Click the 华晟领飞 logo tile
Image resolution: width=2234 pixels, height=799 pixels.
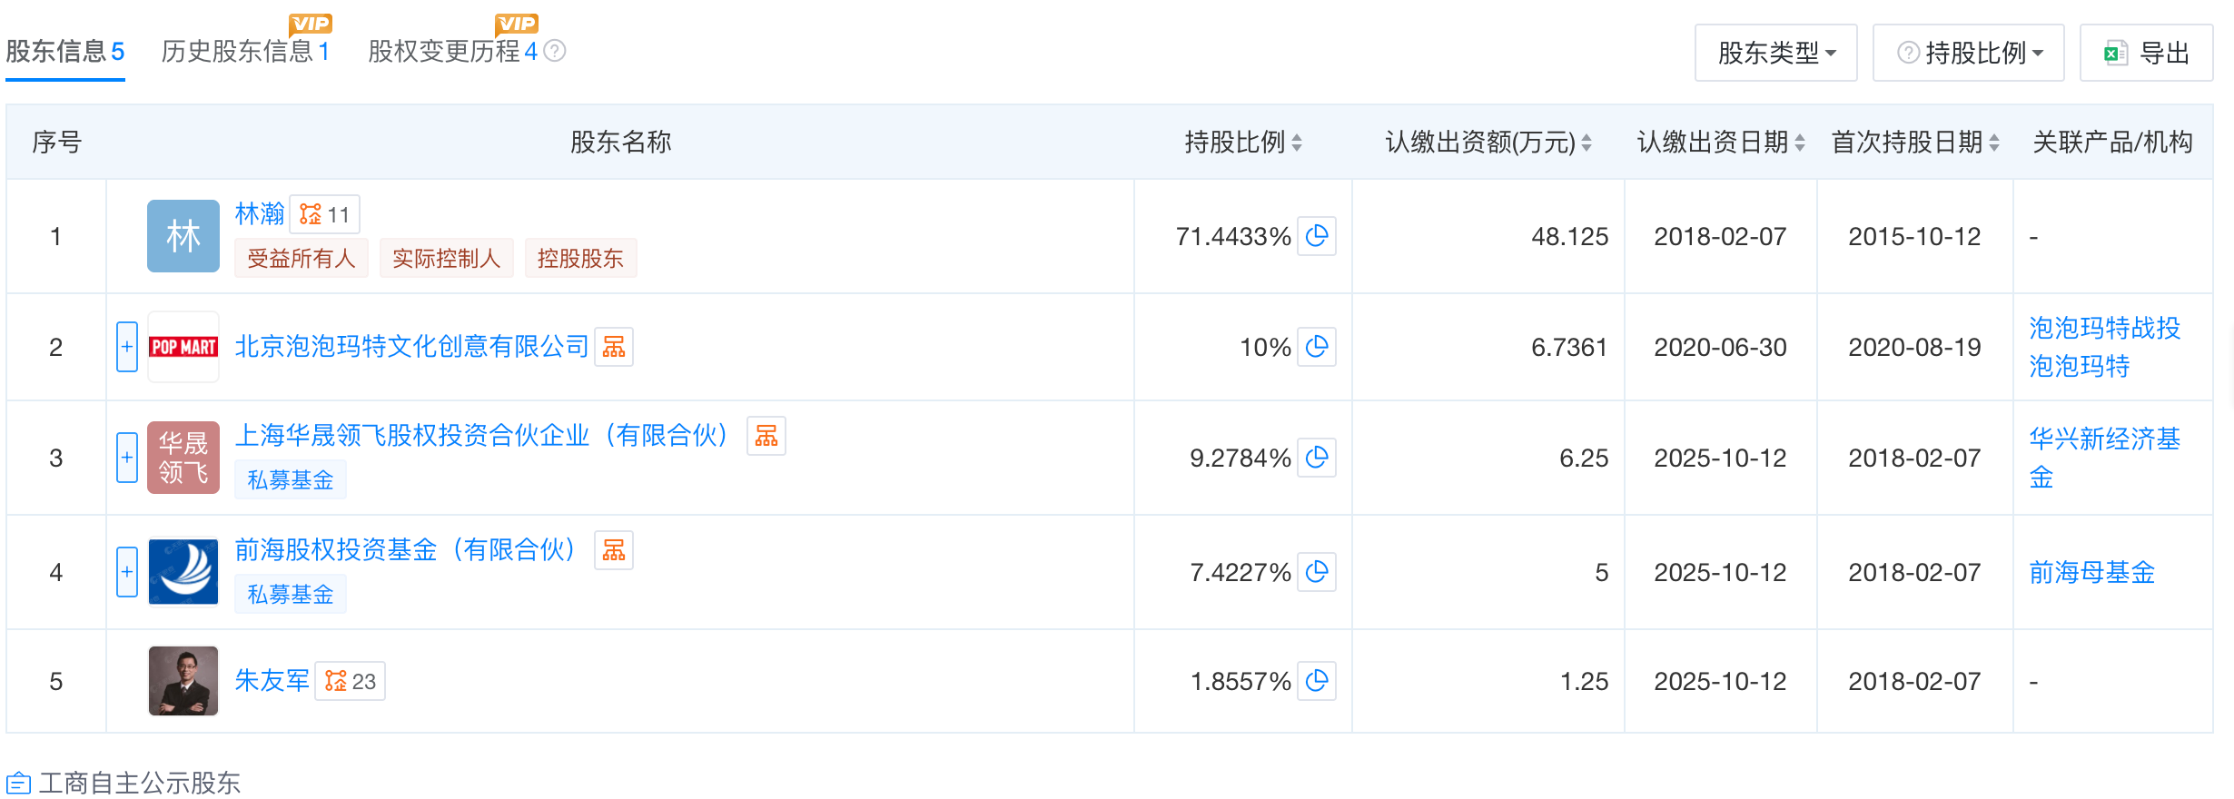pos(183,458)
